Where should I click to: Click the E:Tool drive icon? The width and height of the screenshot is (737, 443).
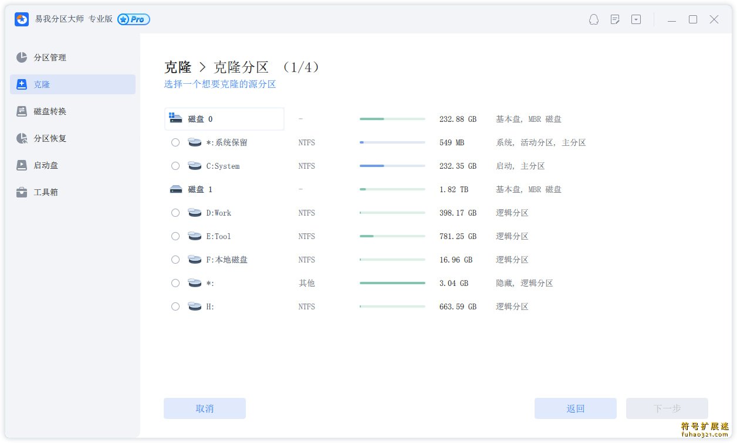tap(195, 236)
